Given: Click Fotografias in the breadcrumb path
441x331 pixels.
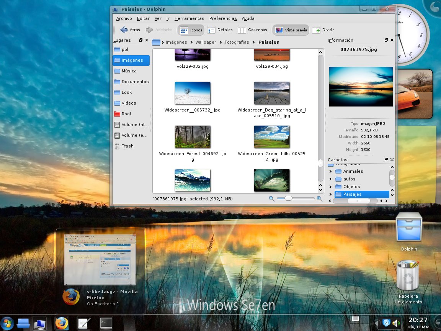Looking at the screenshot, I should click(237, 42).
